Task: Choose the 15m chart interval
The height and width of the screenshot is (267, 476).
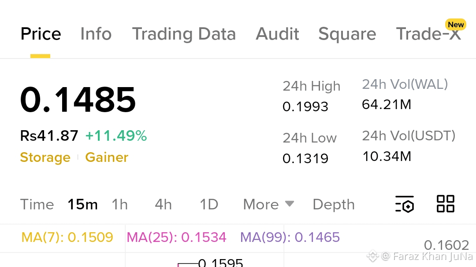Action: pyautogui.click(x=82, y=205)
